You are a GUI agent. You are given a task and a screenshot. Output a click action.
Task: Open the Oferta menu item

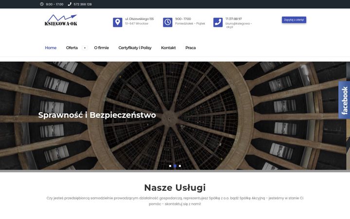point(72,48)
